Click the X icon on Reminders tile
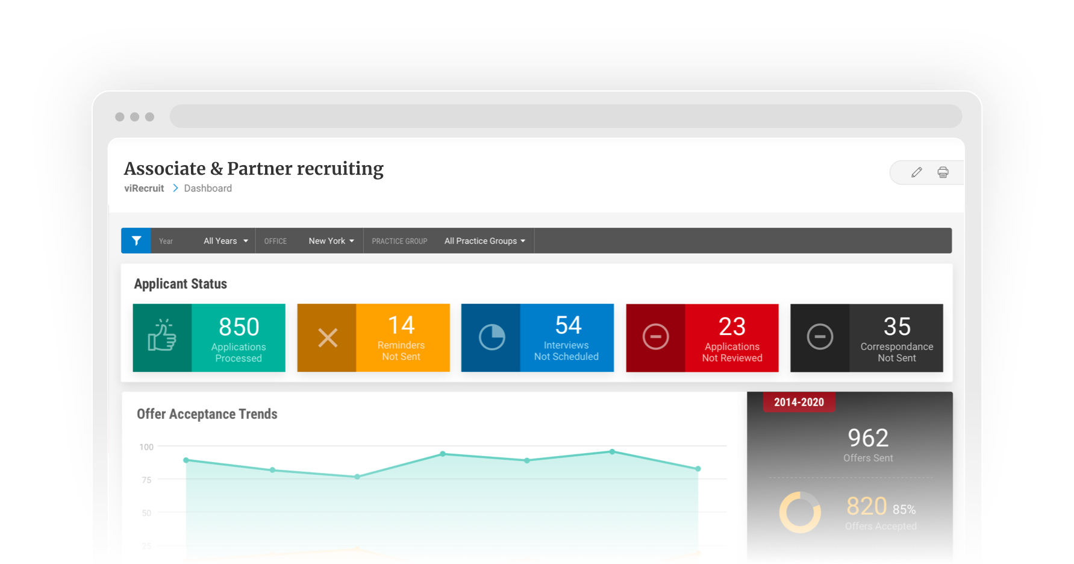Image resolution: width=1074 pixels, height=564 pixels. pyautogui.click(x=327, y=337)
